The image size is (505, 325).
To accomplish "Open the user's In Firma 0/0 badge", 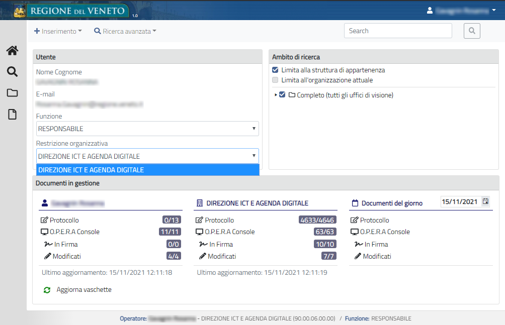I will (x=174, y=244).
